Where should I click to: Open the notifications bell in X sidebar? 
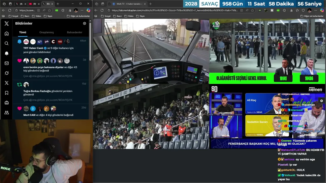(7, 53)
